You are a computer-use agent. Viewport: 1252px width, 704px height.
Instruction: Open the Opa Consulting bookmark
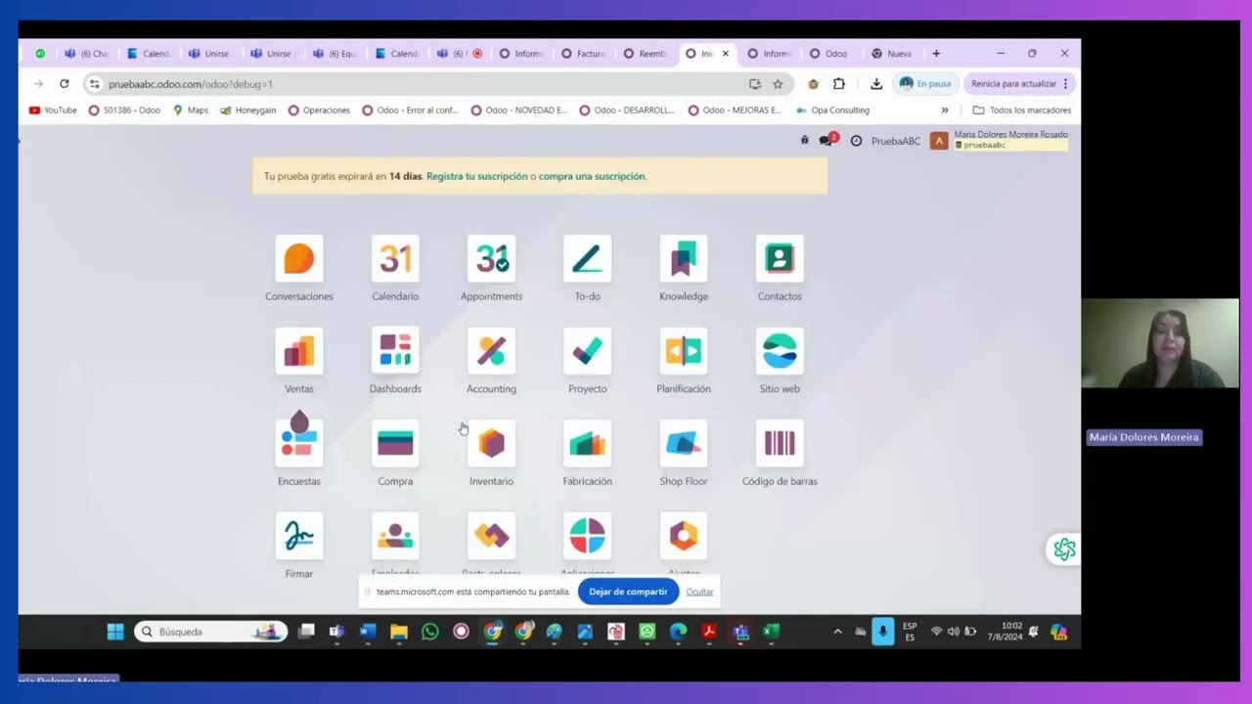832,110
